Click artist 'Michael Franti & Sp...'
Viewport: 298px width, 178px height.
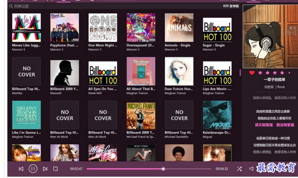[x=141, y=137]
